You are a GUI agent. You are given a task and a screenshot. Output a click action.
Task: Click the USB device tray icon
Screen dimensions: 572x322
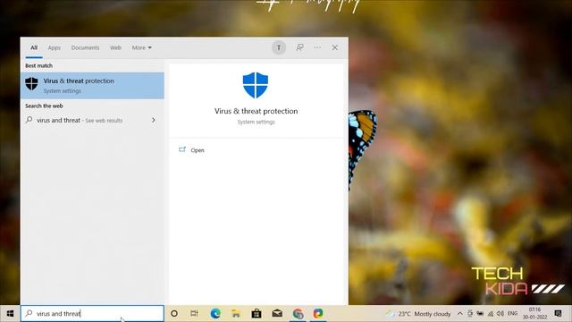[x=470, y=313]
